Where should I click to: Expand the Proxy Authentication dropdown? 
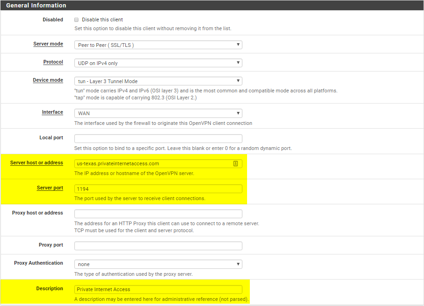tap(158, 264)
